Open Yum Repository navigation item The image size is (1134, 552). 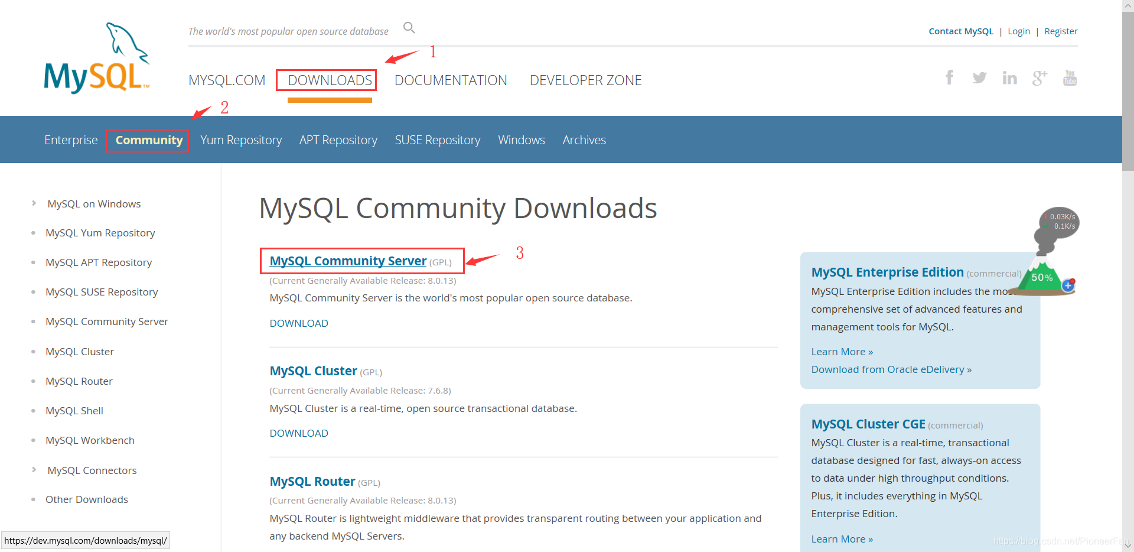241,140
